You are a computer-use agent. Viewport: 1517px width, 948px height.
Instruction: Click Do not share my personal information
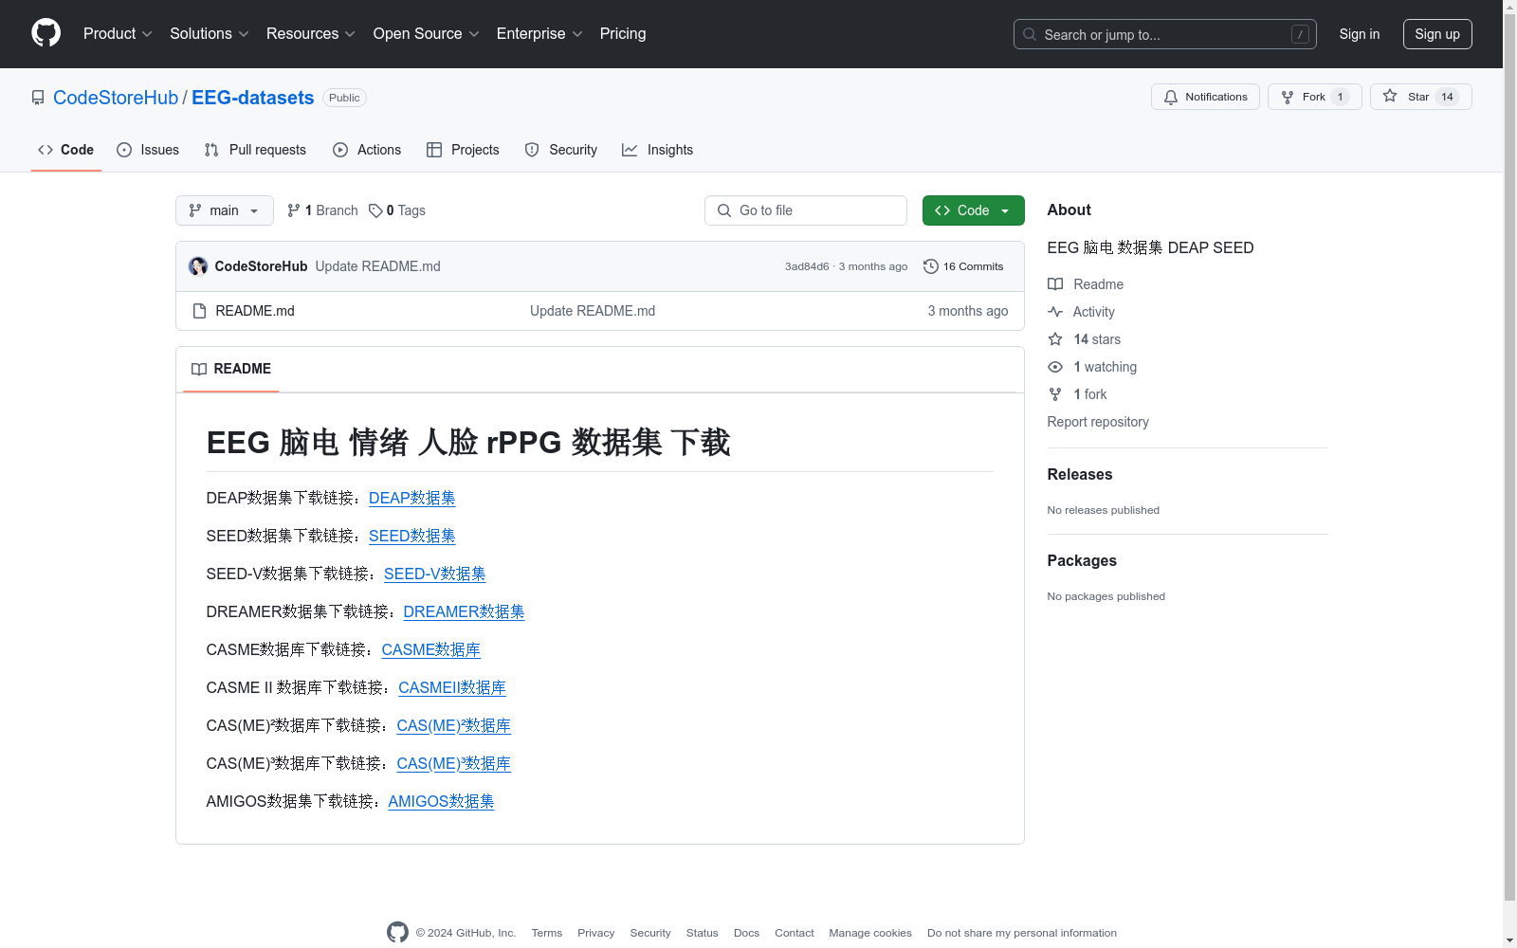[1022, 933]
